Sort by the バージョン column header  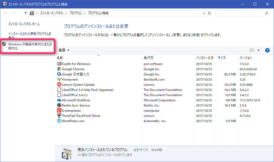(255, 58)
